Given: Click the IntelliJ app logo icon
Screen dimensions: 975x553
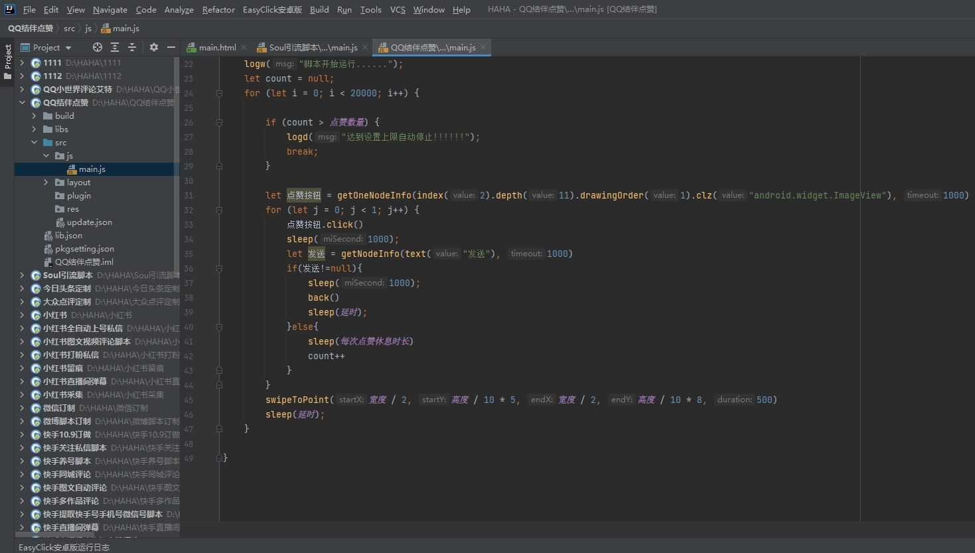Looking at the screenshot, I should coord(9,9).
